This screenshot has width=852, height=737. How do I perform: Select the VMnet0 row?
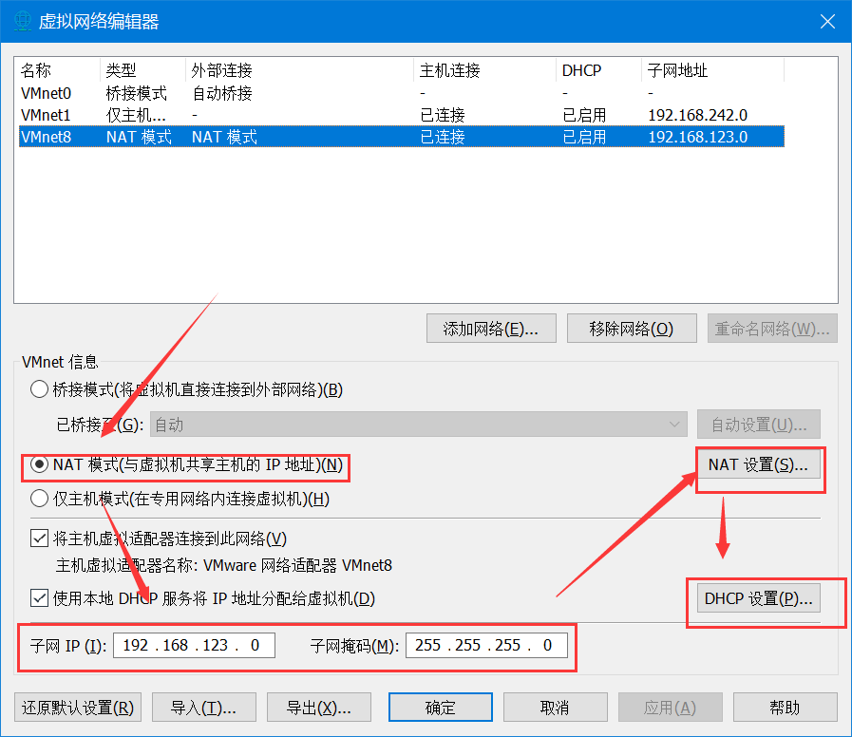click(x=402, y=93)
